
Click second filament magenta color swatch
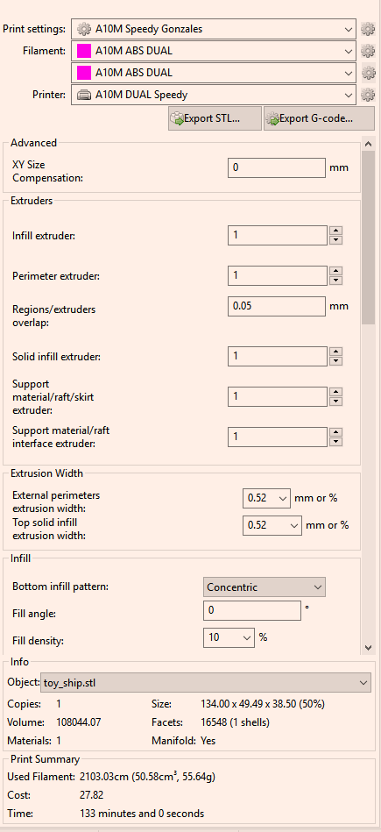(84, 73)
